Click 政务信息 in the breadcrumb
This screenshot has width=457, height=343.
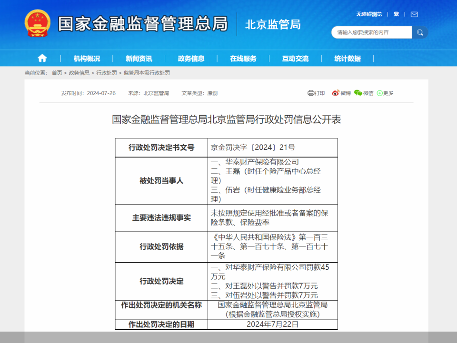click(79, 73)
